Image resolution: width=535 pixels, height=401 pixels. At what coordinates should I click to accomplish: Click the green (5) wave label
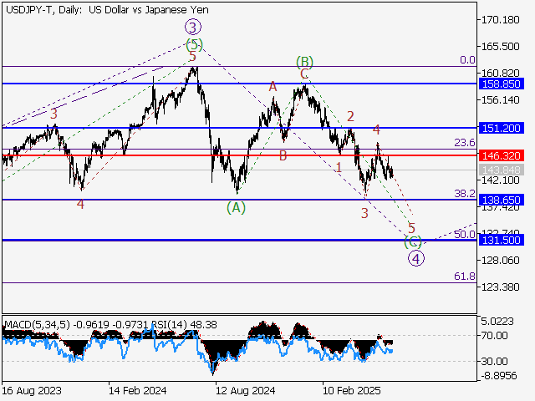point(194,43)
